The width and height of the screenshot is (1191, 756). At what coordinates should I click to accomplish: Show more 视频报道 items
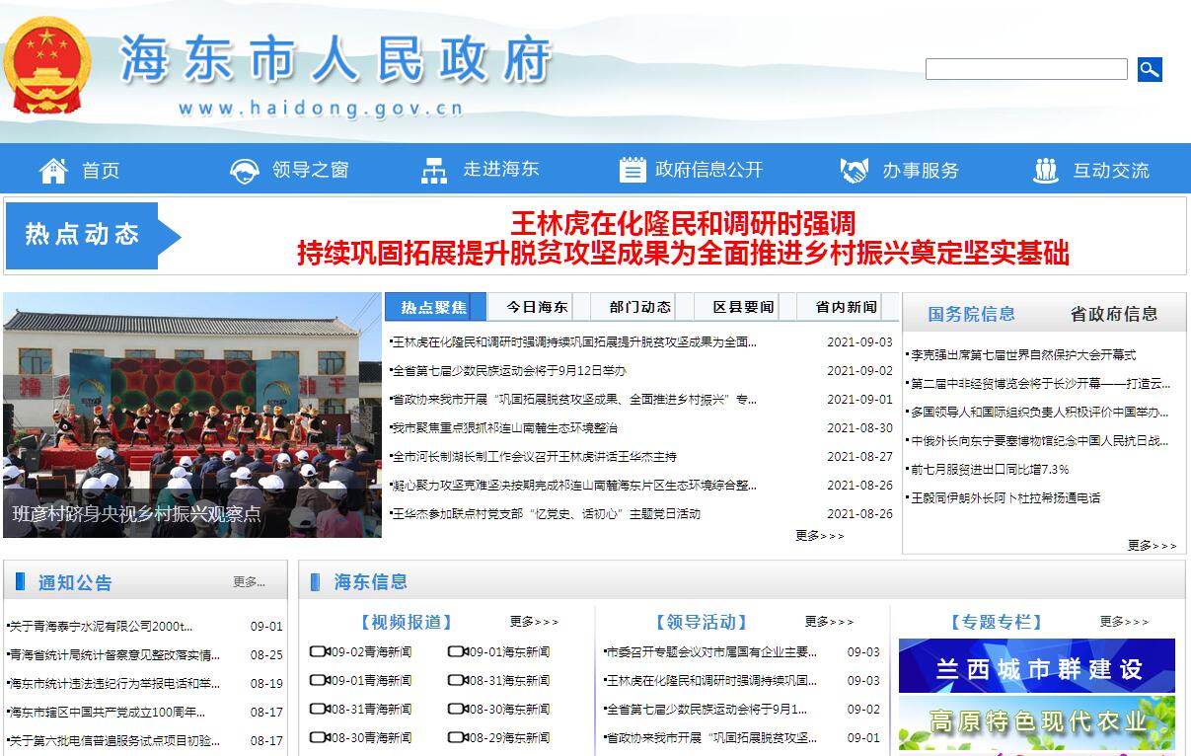coord(534,622)
